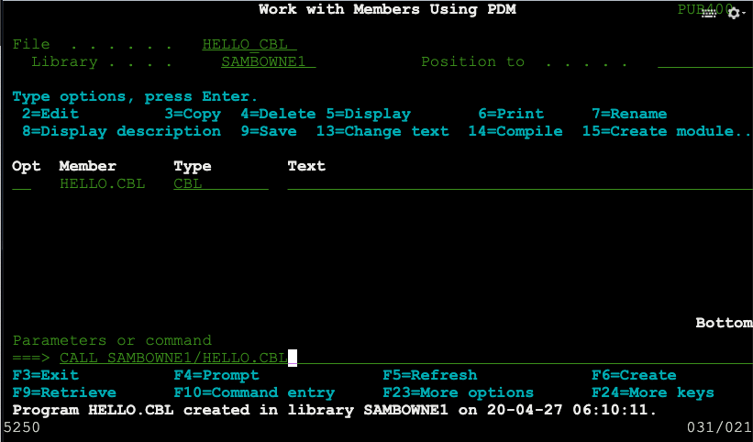Show F23=More options
753x442 pixels.
(458, 392)
